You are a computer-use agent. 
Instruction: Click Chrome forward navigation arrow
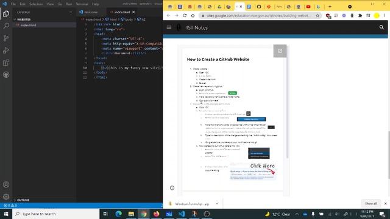pyautogui.click(x=177, y=15)
